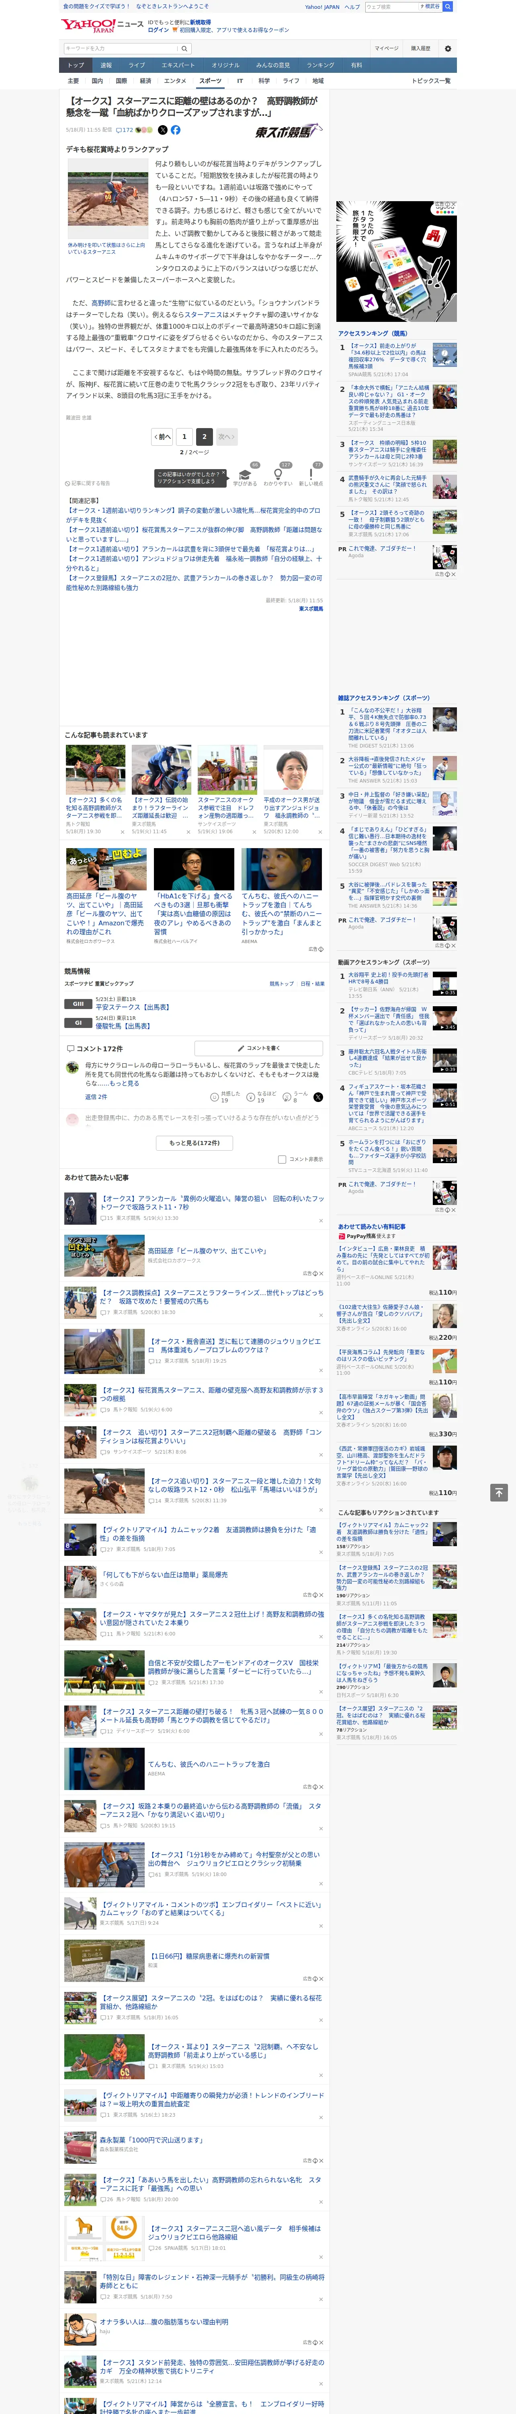Select the 科学 category

[264, 82]
